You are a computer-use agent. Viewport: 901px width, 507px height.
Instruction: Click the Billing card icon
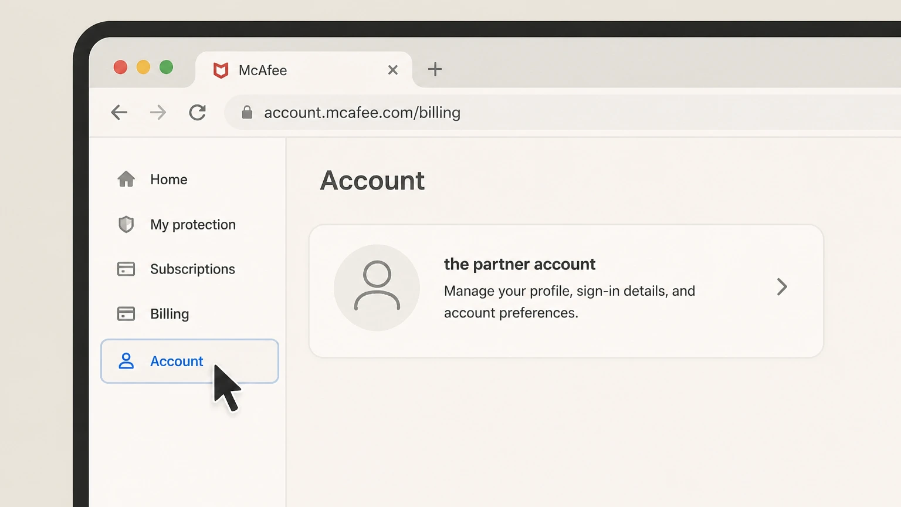point(126,314)
